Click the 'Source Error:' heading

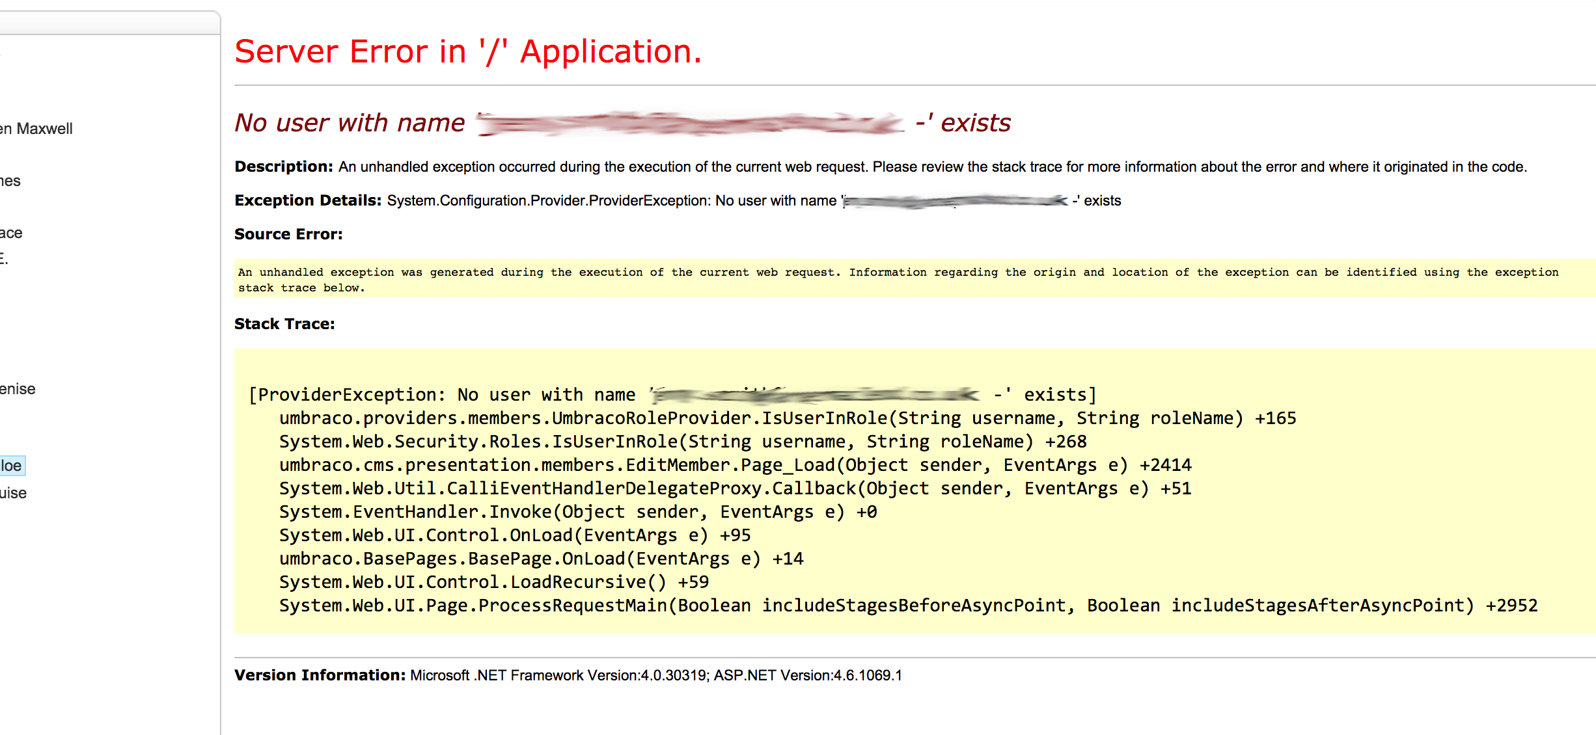[x=288, y=234]
